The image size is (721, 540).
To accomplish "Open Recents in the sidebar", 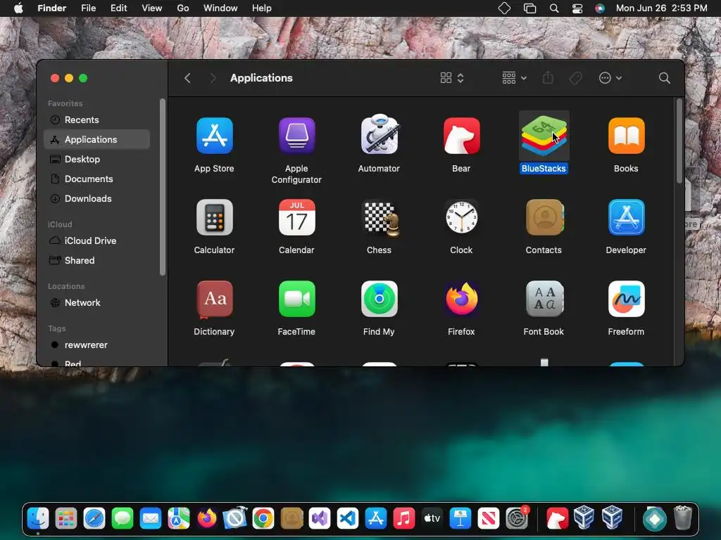I will (x=97, y=120).
